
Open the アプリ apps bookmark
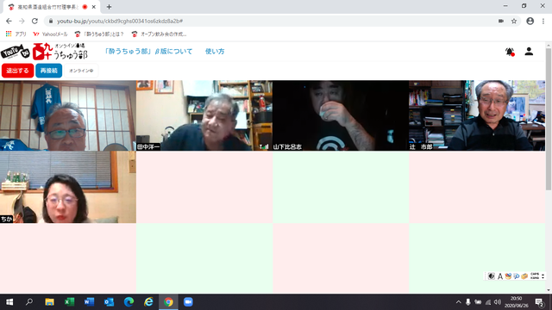(x=16, y=34)
